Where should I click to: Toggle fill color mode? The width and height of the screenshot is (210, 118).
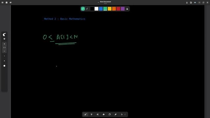(87, 9)
